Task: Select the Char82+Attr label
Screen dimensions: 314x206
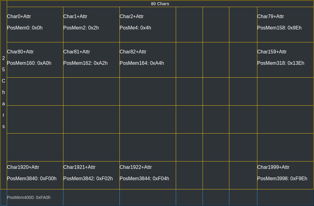Action: (133, 52)
